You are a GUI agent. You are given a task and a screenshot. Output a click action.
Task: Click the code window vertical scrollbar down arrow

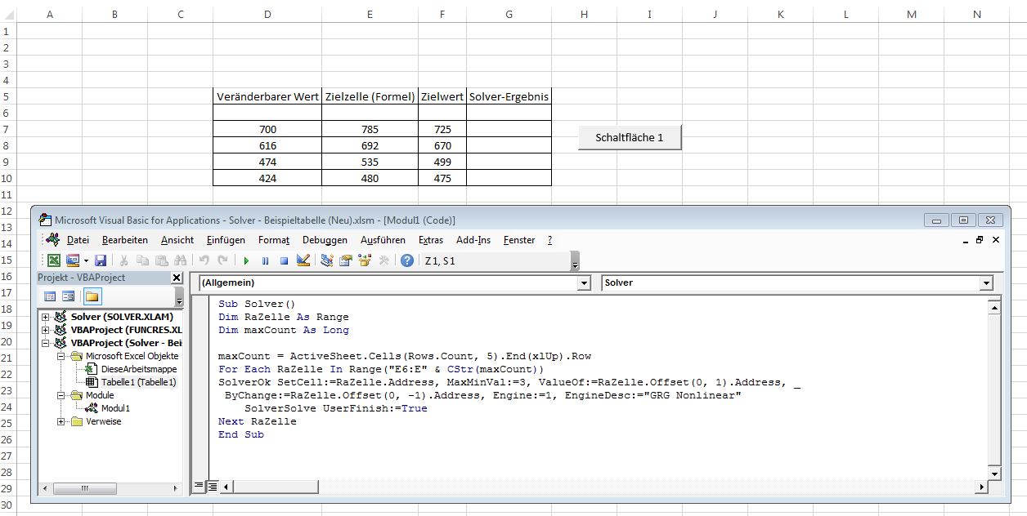point(994,474)
